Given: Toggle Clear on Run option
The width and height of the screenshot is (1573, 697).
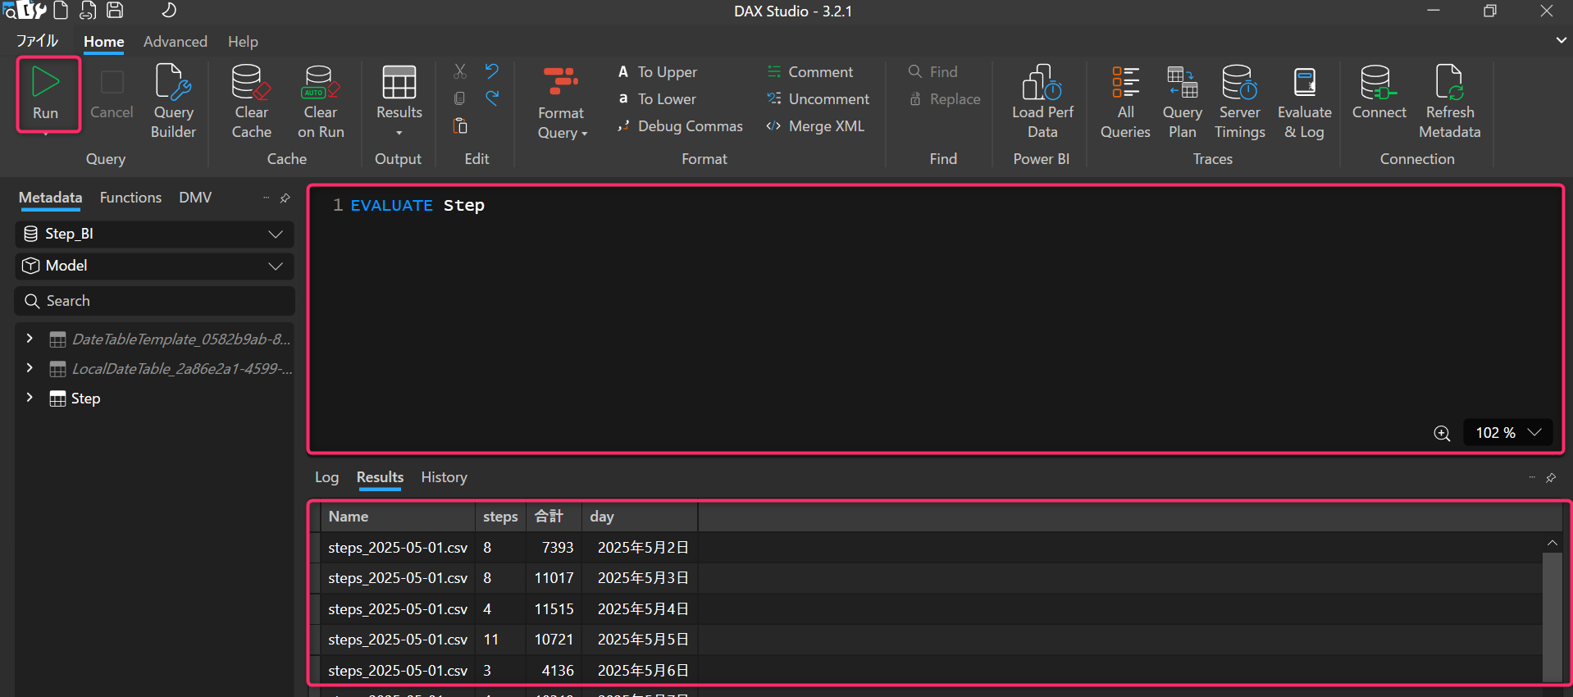Looking at the screenshot, I should [320, 101].
